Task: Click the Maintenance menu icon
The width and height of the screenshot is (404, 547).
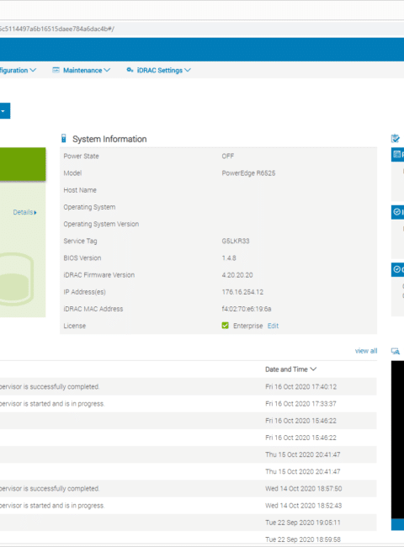Action: tap(56, 70)
